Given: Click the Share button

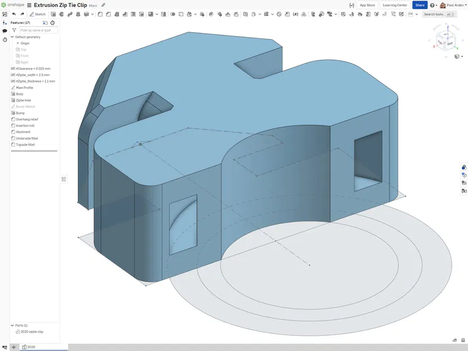Looking at the screenshot, I should (x=420, y=5).
